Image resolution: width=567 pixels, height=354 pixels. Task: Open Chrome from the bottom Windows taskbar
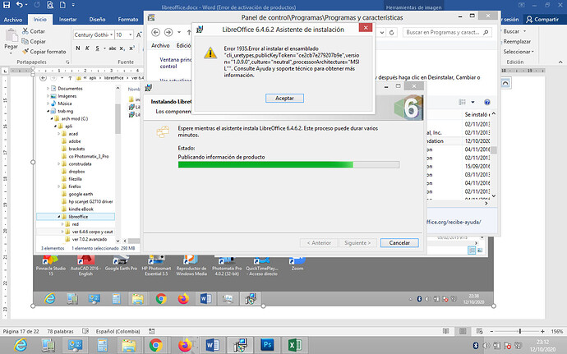tap(156, 345)
